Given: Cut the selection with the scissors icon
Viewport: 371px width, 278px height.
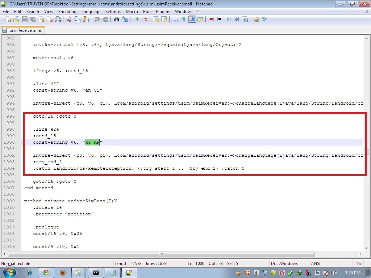Looking at the screenshot, I should tap(69, 20).
